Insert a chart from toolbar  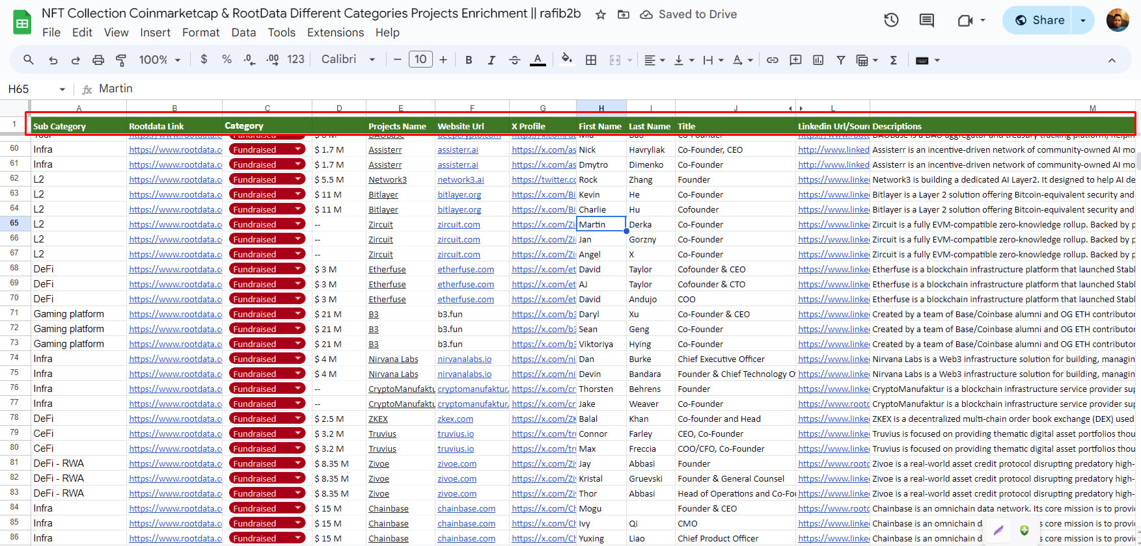tap(818, 60)
